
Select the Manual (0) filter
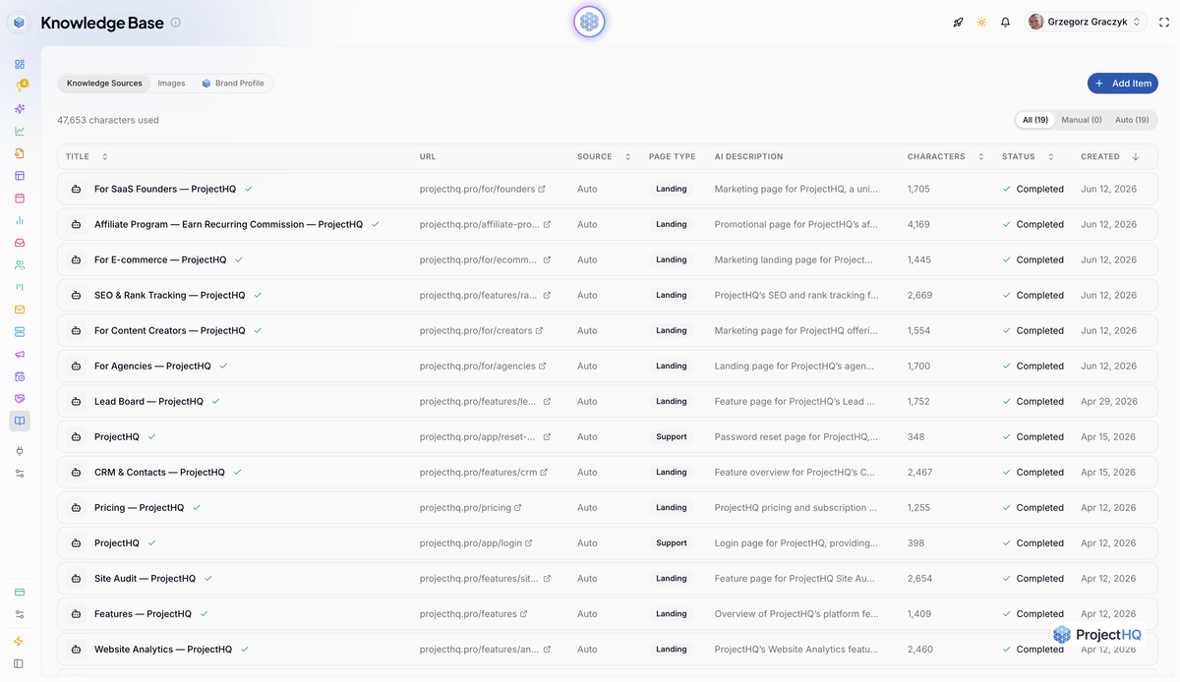pyautogui.click(x=1082, y=120)
